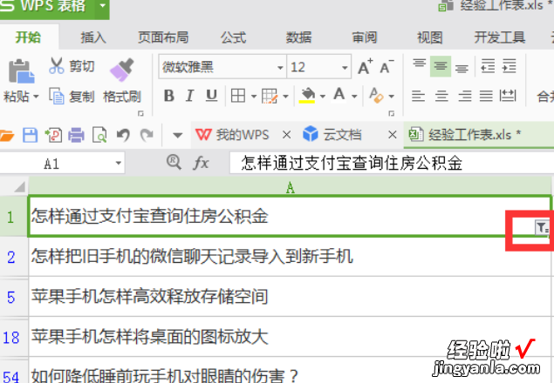Click the justify alignment icon

(x=486, y=96)
